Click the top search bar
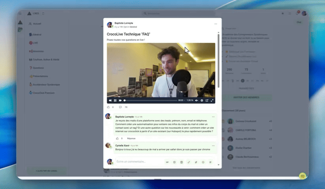 point(178,13)
